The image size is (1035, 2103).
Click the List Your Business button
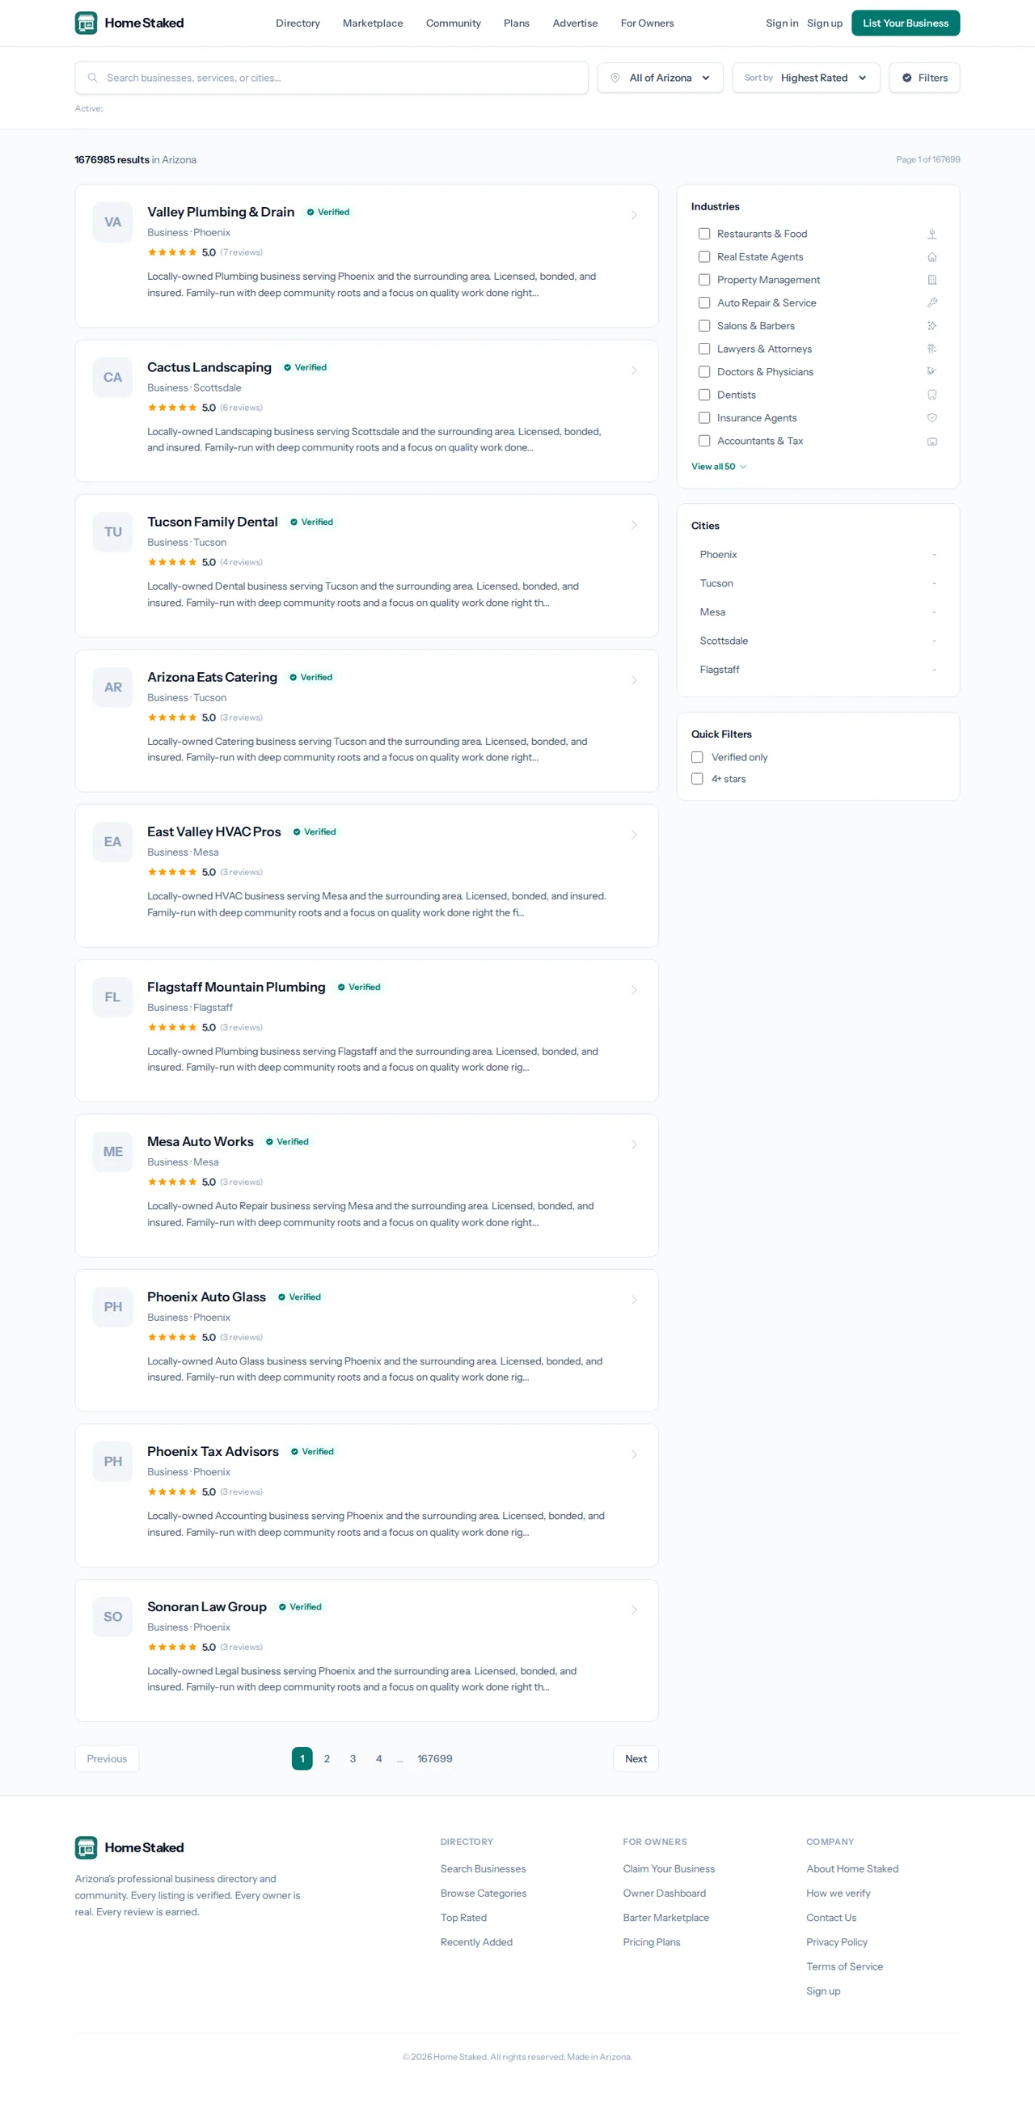905,23
